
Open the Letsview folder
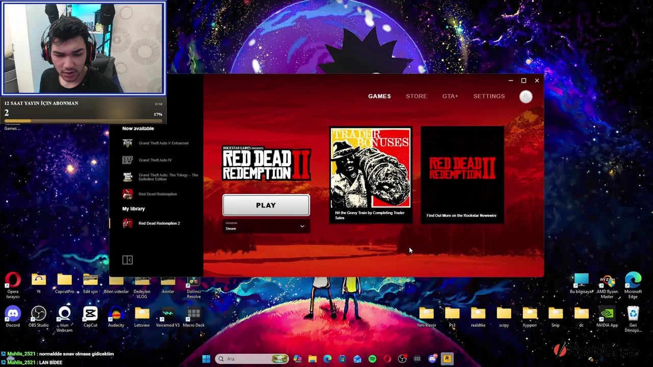[142, 317]
